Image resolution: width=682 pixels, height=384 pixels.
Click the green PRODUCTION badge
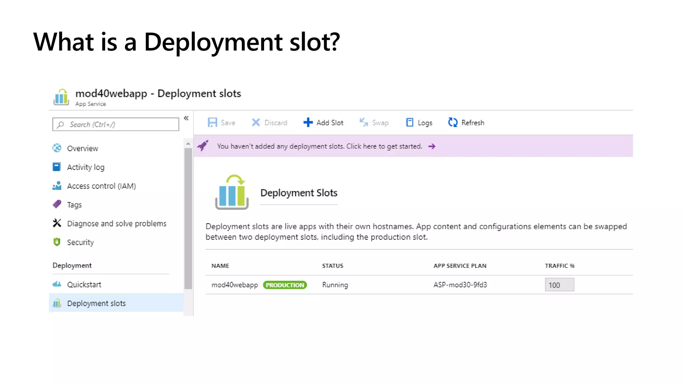pyautogui.click(x=285, y=285)
